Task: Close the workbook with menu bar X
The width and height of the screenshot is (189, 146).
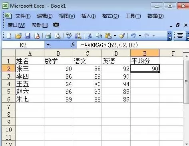Action: (186, 25)
